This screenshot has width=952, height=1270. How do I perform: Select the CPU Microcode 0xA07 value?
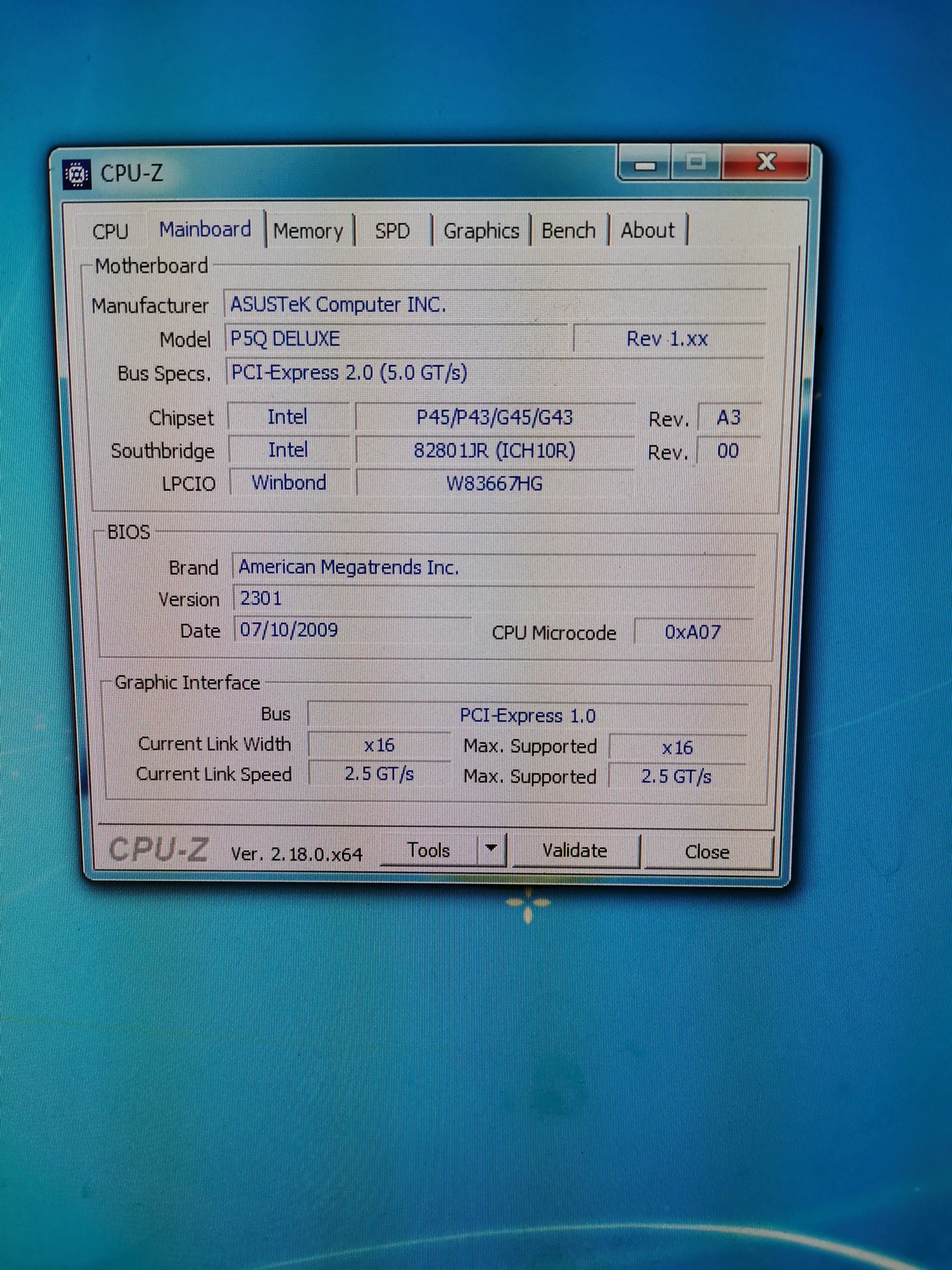point(692,632)
